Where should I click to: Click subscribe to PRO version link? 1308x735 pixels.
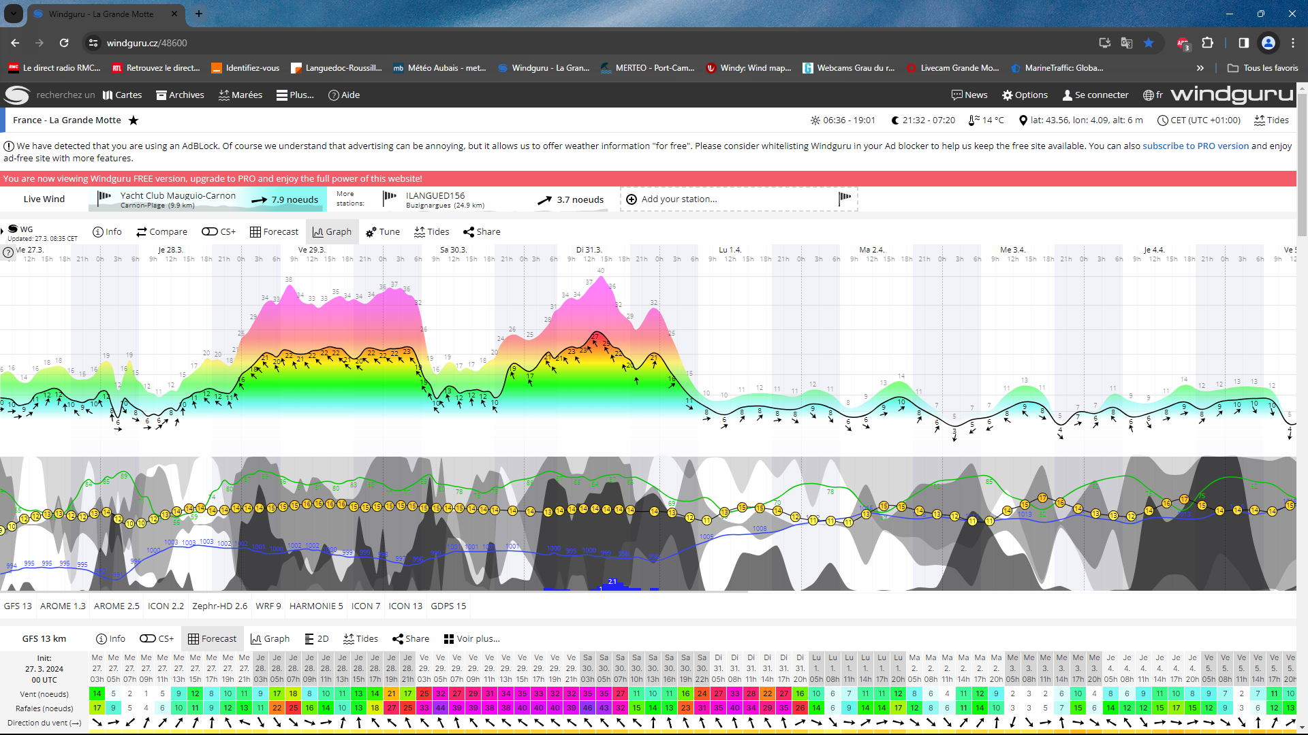pos(1195,146)
